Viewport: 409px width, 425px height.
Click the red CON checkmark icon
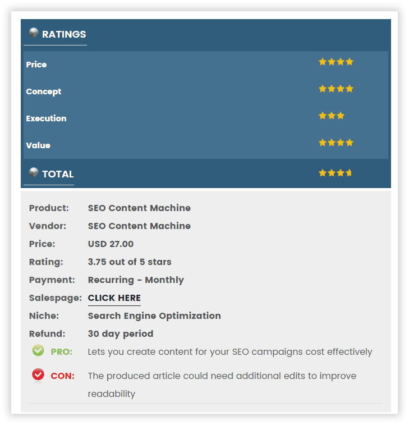pyautogui.click(x=38, y=375)
